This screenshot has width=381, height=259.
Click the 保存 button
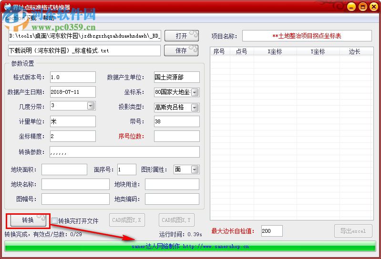(181, 50)
